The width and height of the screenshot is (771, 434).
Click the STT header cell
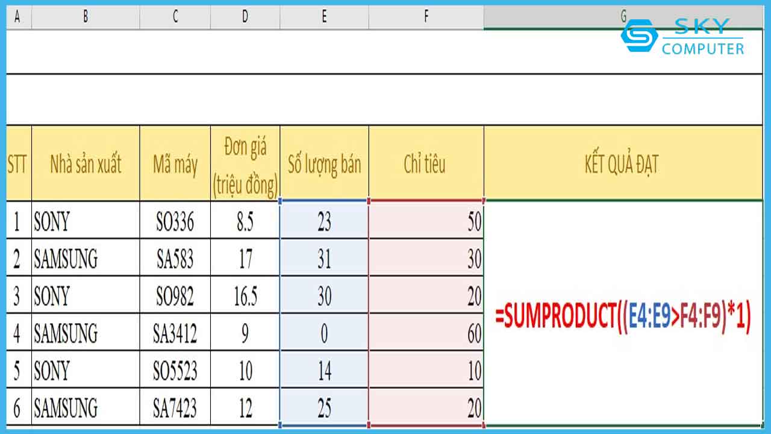(x=19, y=163)
